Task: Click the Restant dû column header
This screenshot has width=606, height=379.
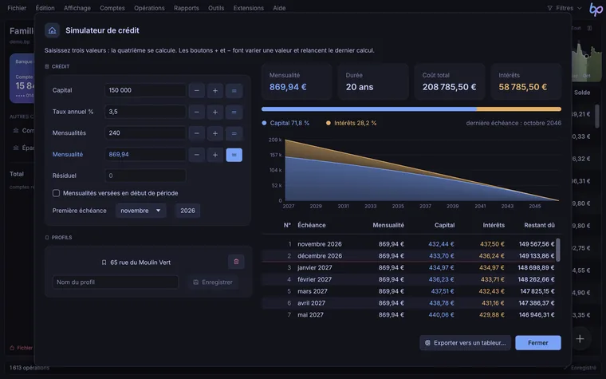Action: pyautogui.click(x=539, y=225)
